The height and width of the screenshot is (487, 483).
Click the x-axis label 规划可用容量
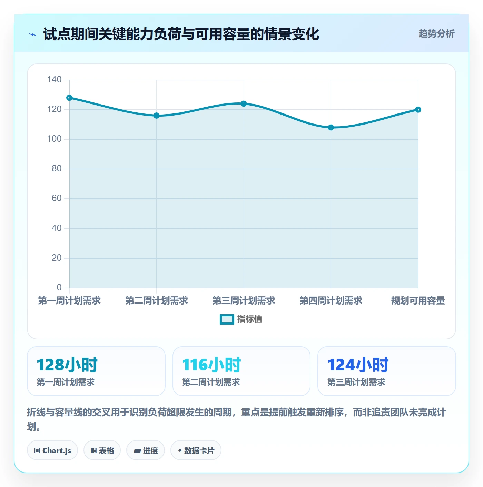click(x=418, y=301)
